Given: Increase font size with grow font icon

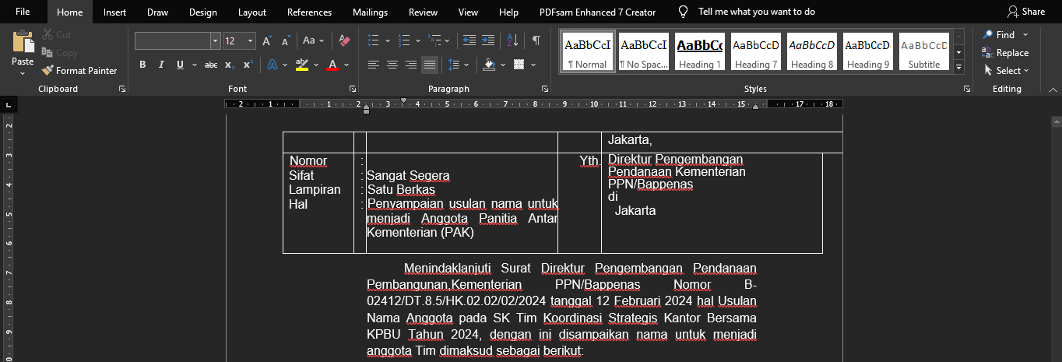Looking at the screenshot, I should pyautogui.click(x=267, y=40).
